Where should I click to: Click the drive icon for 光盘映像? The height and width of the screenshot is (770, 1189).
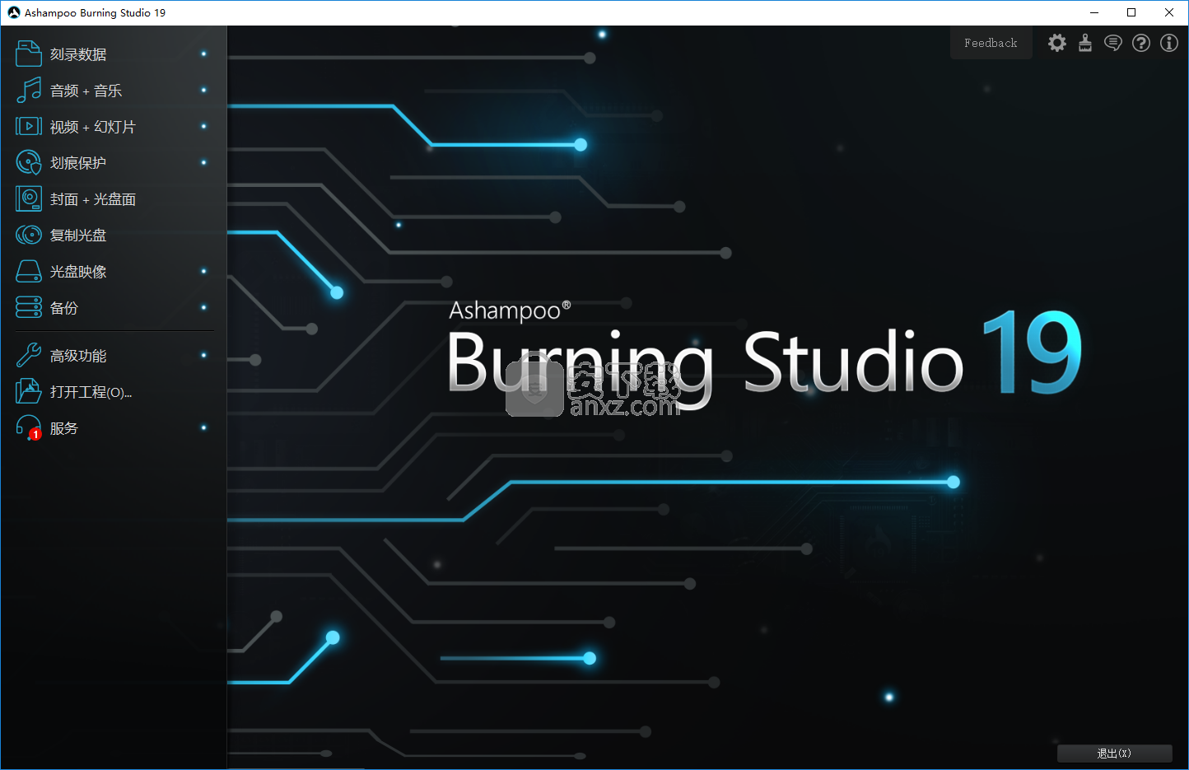tap(29, 271)
